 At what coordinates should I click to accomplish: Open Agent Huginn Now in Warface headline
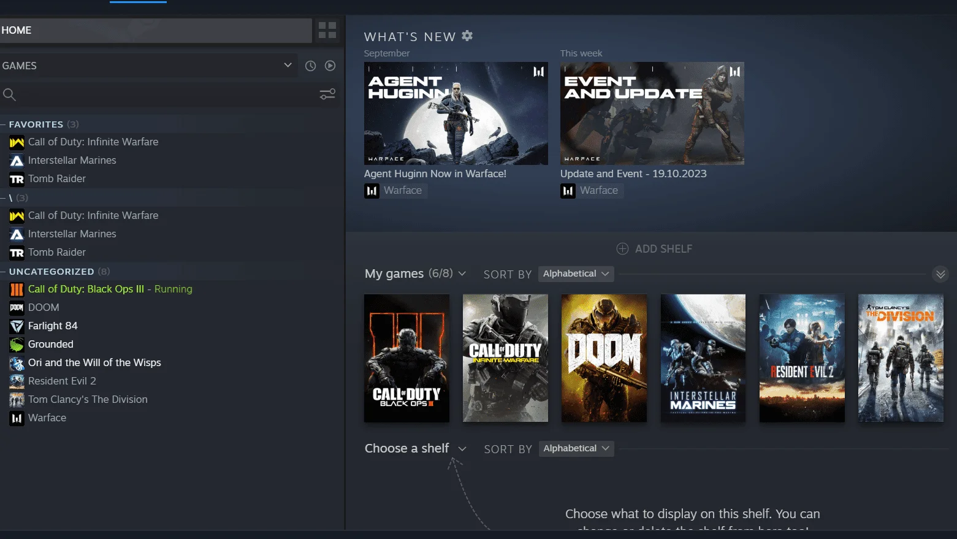pyautogui.click(x=435, y=174)
